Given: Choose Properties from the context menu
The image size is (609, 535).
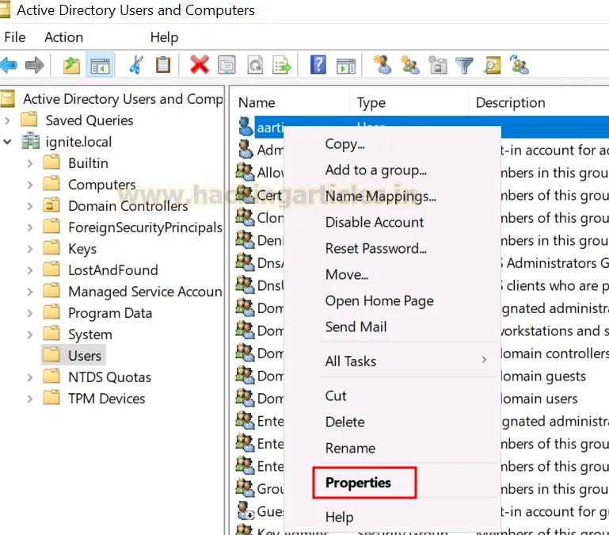Looking at the screenshot, I should coord(358,482).
